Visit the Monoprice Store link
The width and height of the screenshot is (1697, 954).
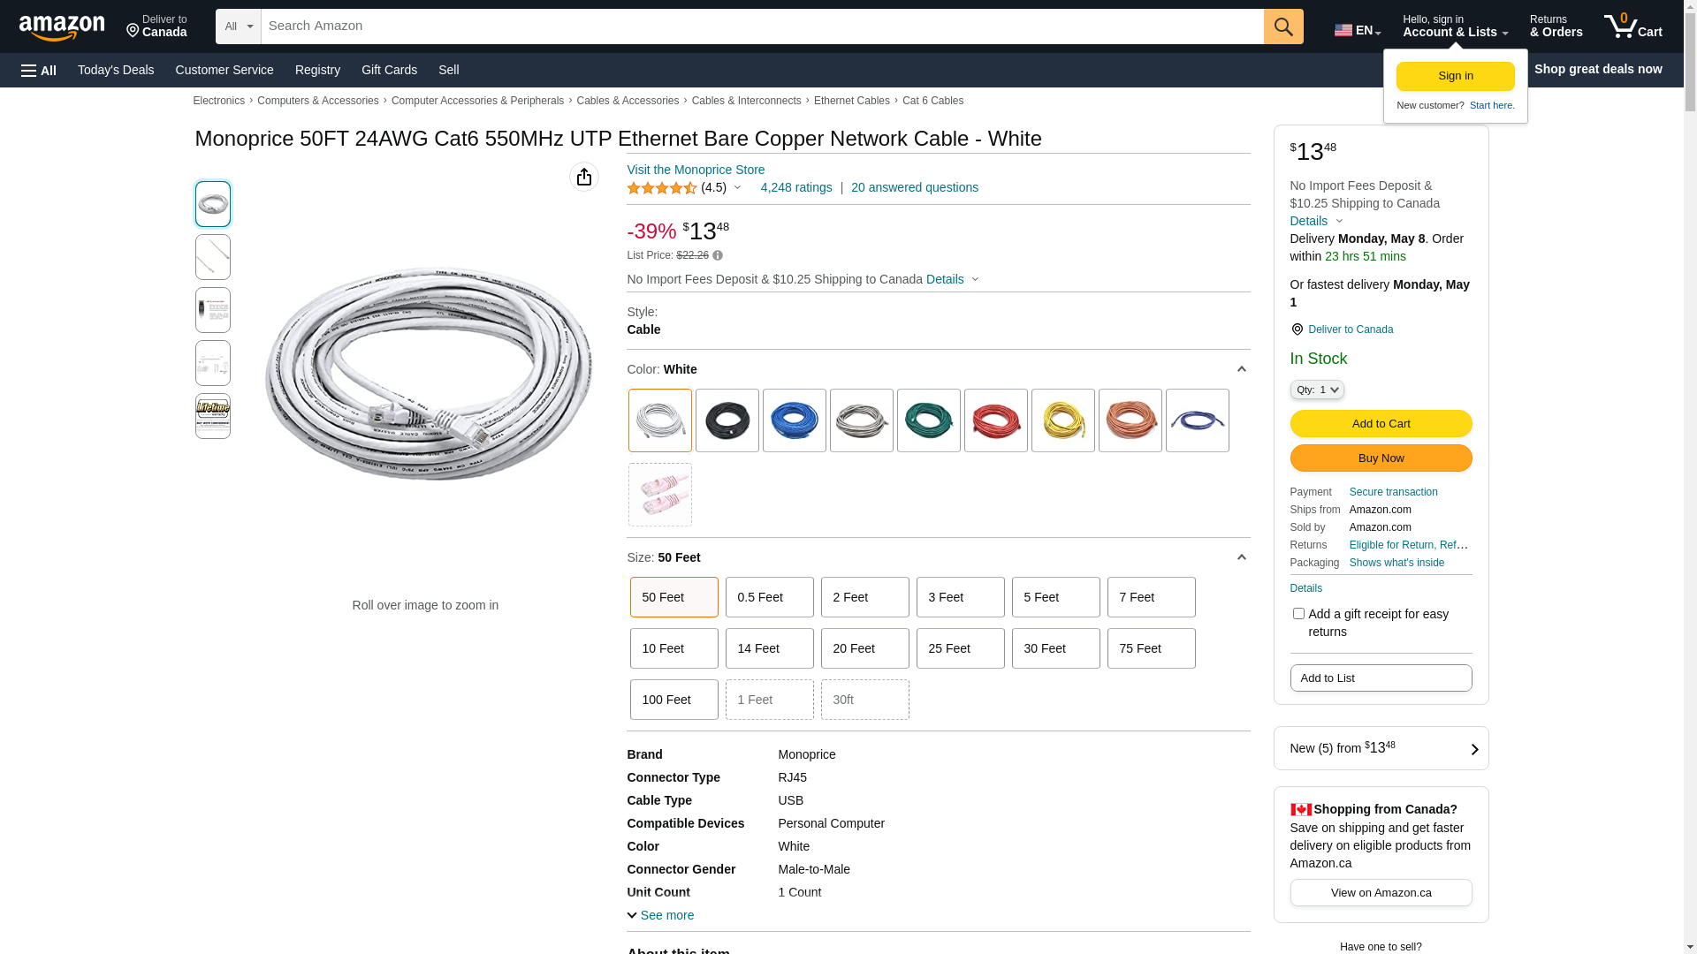coord(696,170)
